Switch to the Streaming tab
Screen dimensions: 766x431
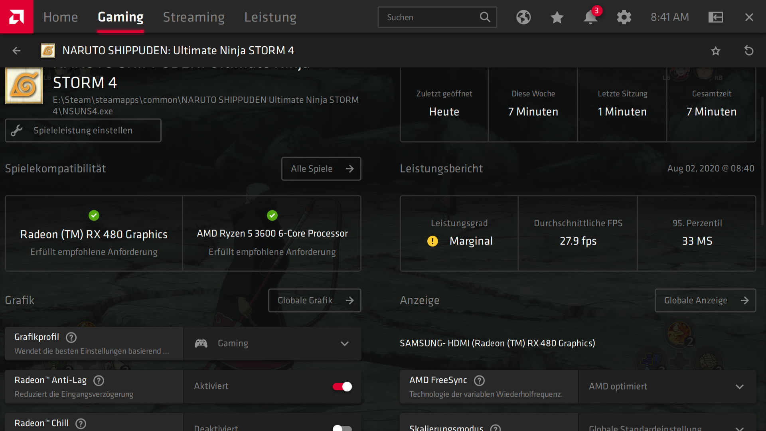[x=194, y=17]
